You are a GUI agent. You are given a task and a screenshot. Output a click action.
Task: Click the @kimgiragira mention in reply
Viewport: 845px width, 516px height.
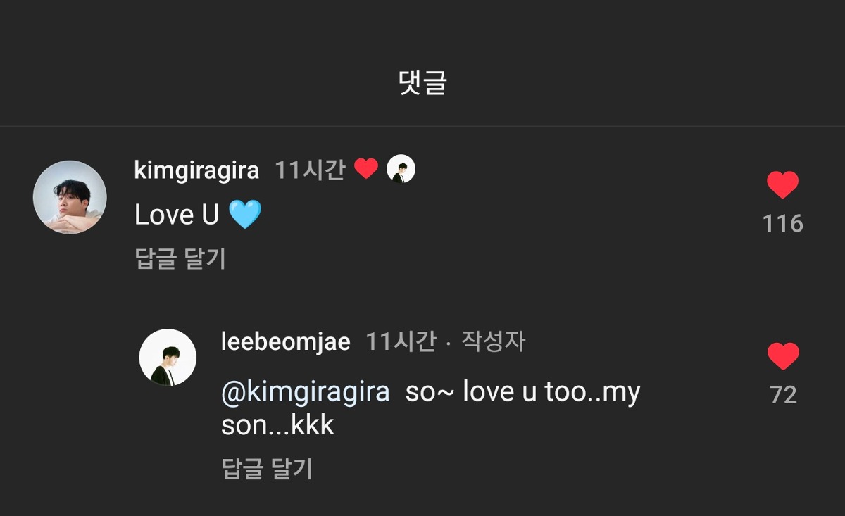(305, 392)
